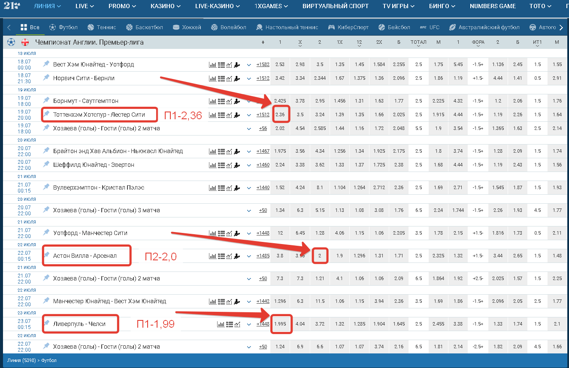Viewport: 569px width, 368px height.
Task: Open line-graph icon for Ливерпуль - Челси
Action: pos(238,324)
